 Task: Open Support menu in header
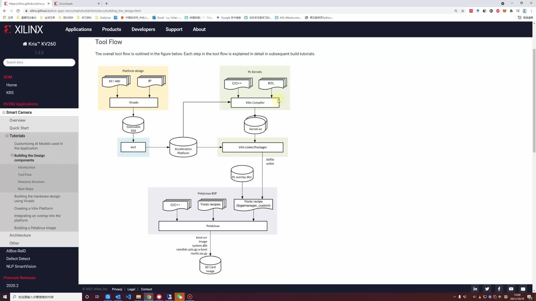pos(174,29)
